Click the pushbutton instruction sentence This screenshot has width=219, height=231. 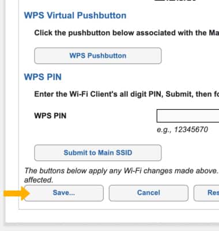coord(126,33)
